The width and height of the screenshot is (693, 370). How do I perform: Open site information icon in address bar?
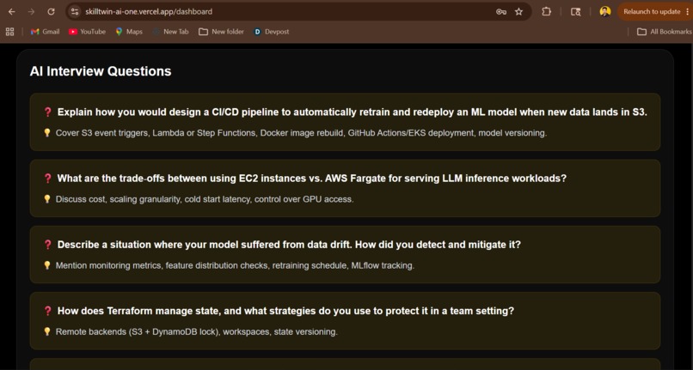(75, 12)
